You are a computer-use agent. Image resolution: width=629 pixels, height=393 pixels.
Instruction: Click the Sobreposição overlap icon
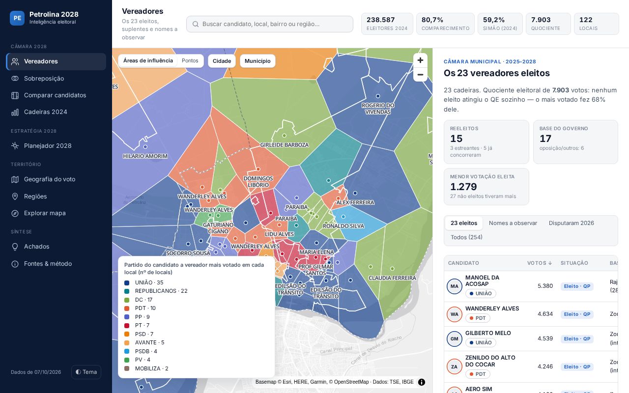click(x=15, y=79)
